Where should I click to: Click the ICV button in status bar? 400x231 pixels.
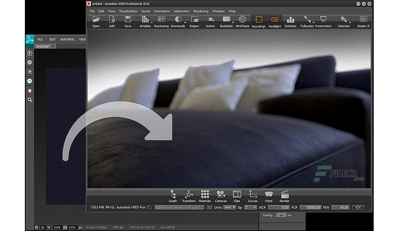pyautogui.click(x=358, y=207)
